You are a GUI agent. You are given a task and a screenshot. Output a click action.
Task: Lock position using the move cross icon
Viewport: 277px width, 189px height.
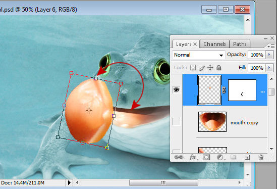point(210,68)
